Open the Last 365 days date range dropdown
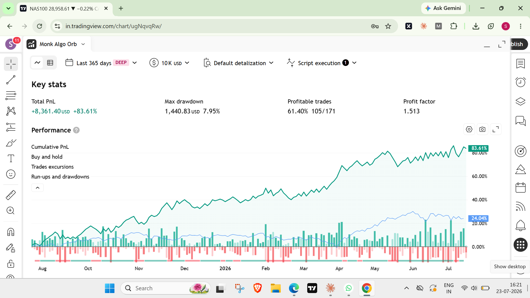This screenshot has width=530, height=298. click(101, 63)
